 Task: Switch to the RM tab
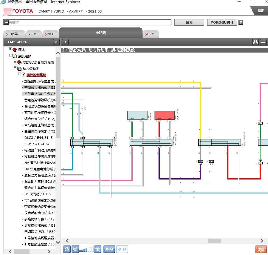click(34, 34)
